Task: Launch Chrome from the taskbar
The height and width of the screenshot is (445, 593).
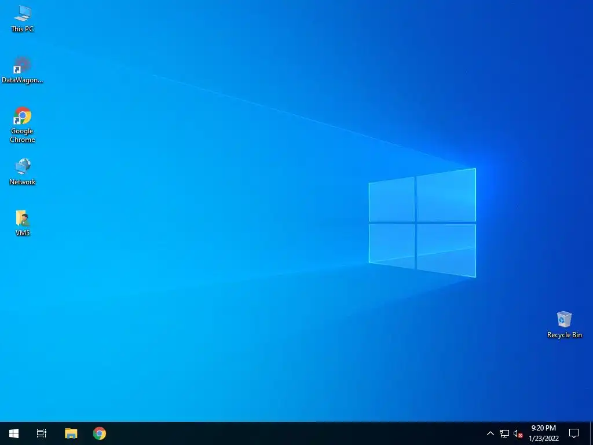Action: pos(100,433)
